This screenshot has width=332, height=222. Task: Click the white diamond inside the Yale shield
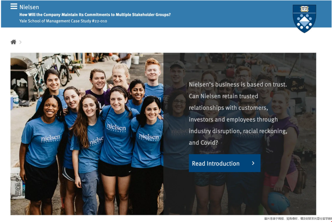click(x=304, y=21)
